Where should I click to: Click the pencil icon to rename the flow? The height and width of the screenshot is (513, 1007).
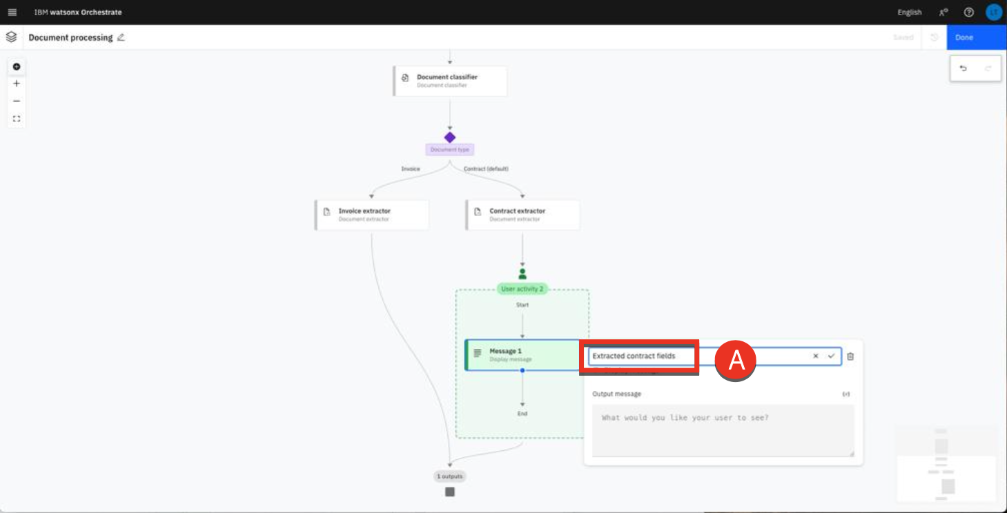(x=121, y=37)
